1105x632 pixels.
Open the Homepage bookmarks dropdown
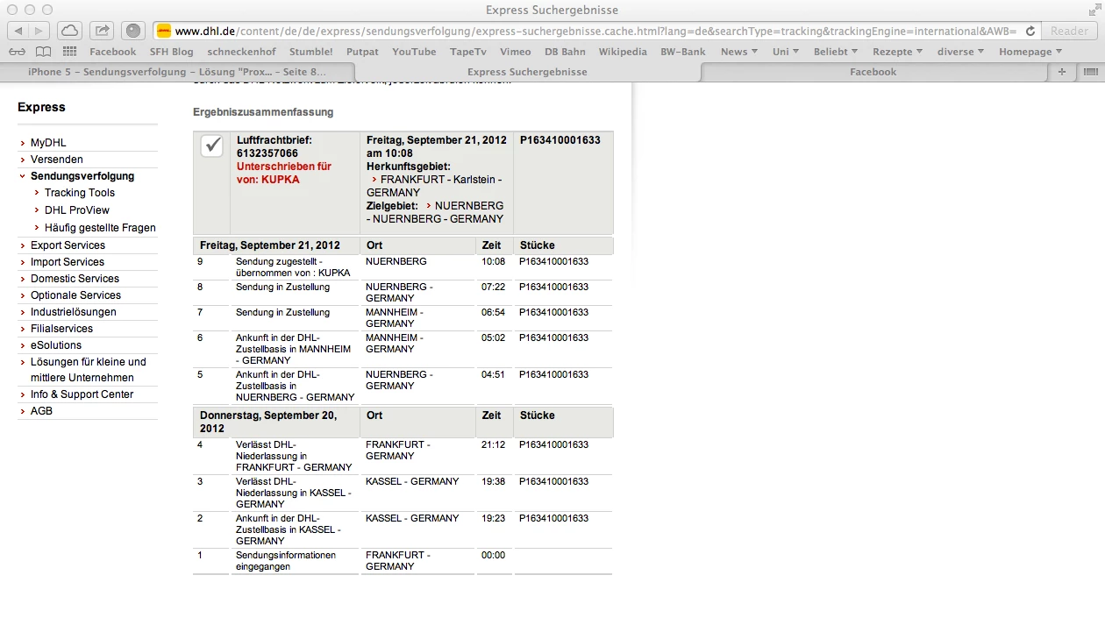(1030, 52)
